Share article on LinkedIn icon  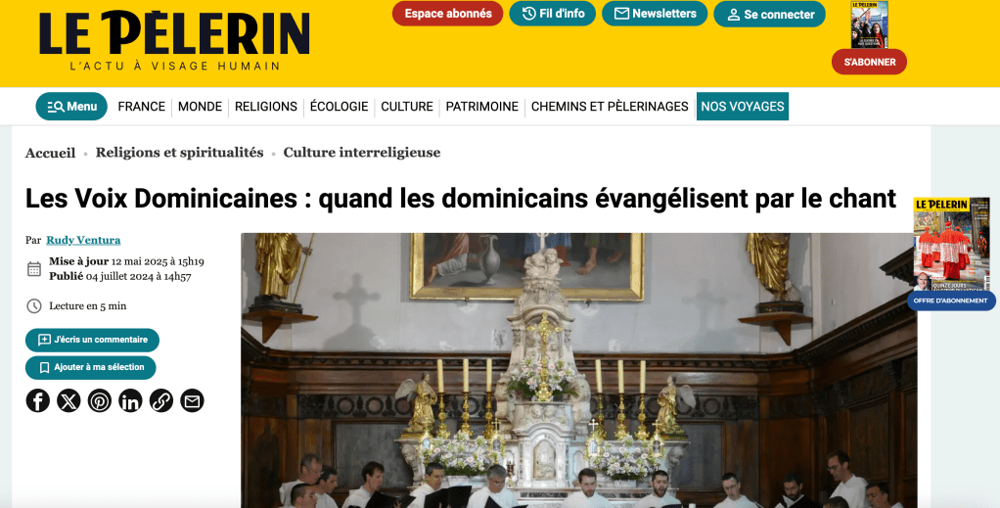[130, 400]
